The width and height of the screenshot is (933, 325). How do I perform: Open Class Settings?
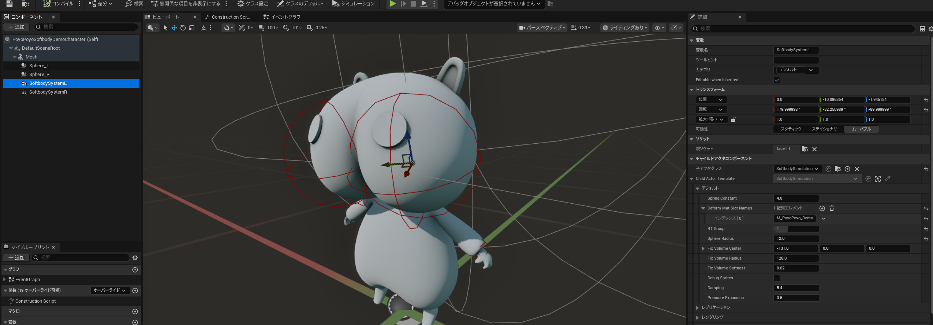coord(253,4)
